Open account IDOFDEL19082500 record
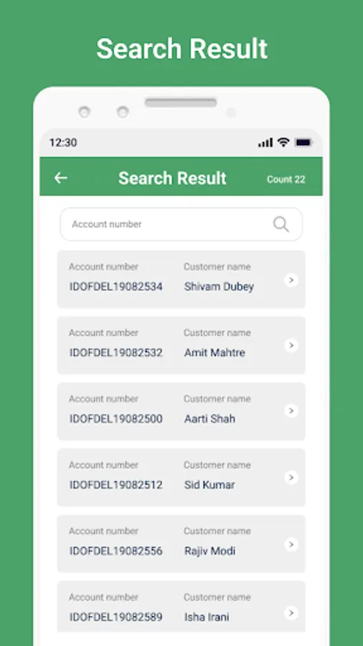This screenshot has height=646, width=363. tap(181, 411)
